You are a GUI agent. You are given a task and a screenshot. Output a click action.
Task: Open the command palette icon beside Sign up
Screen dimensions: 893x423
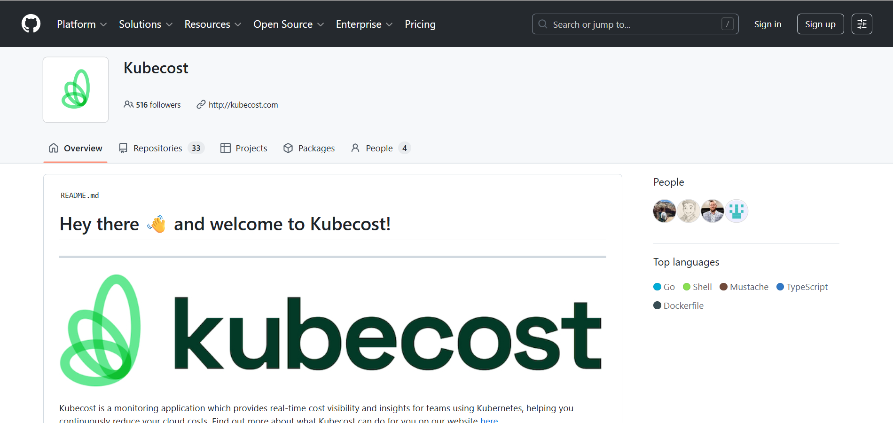tap(862, 23)
